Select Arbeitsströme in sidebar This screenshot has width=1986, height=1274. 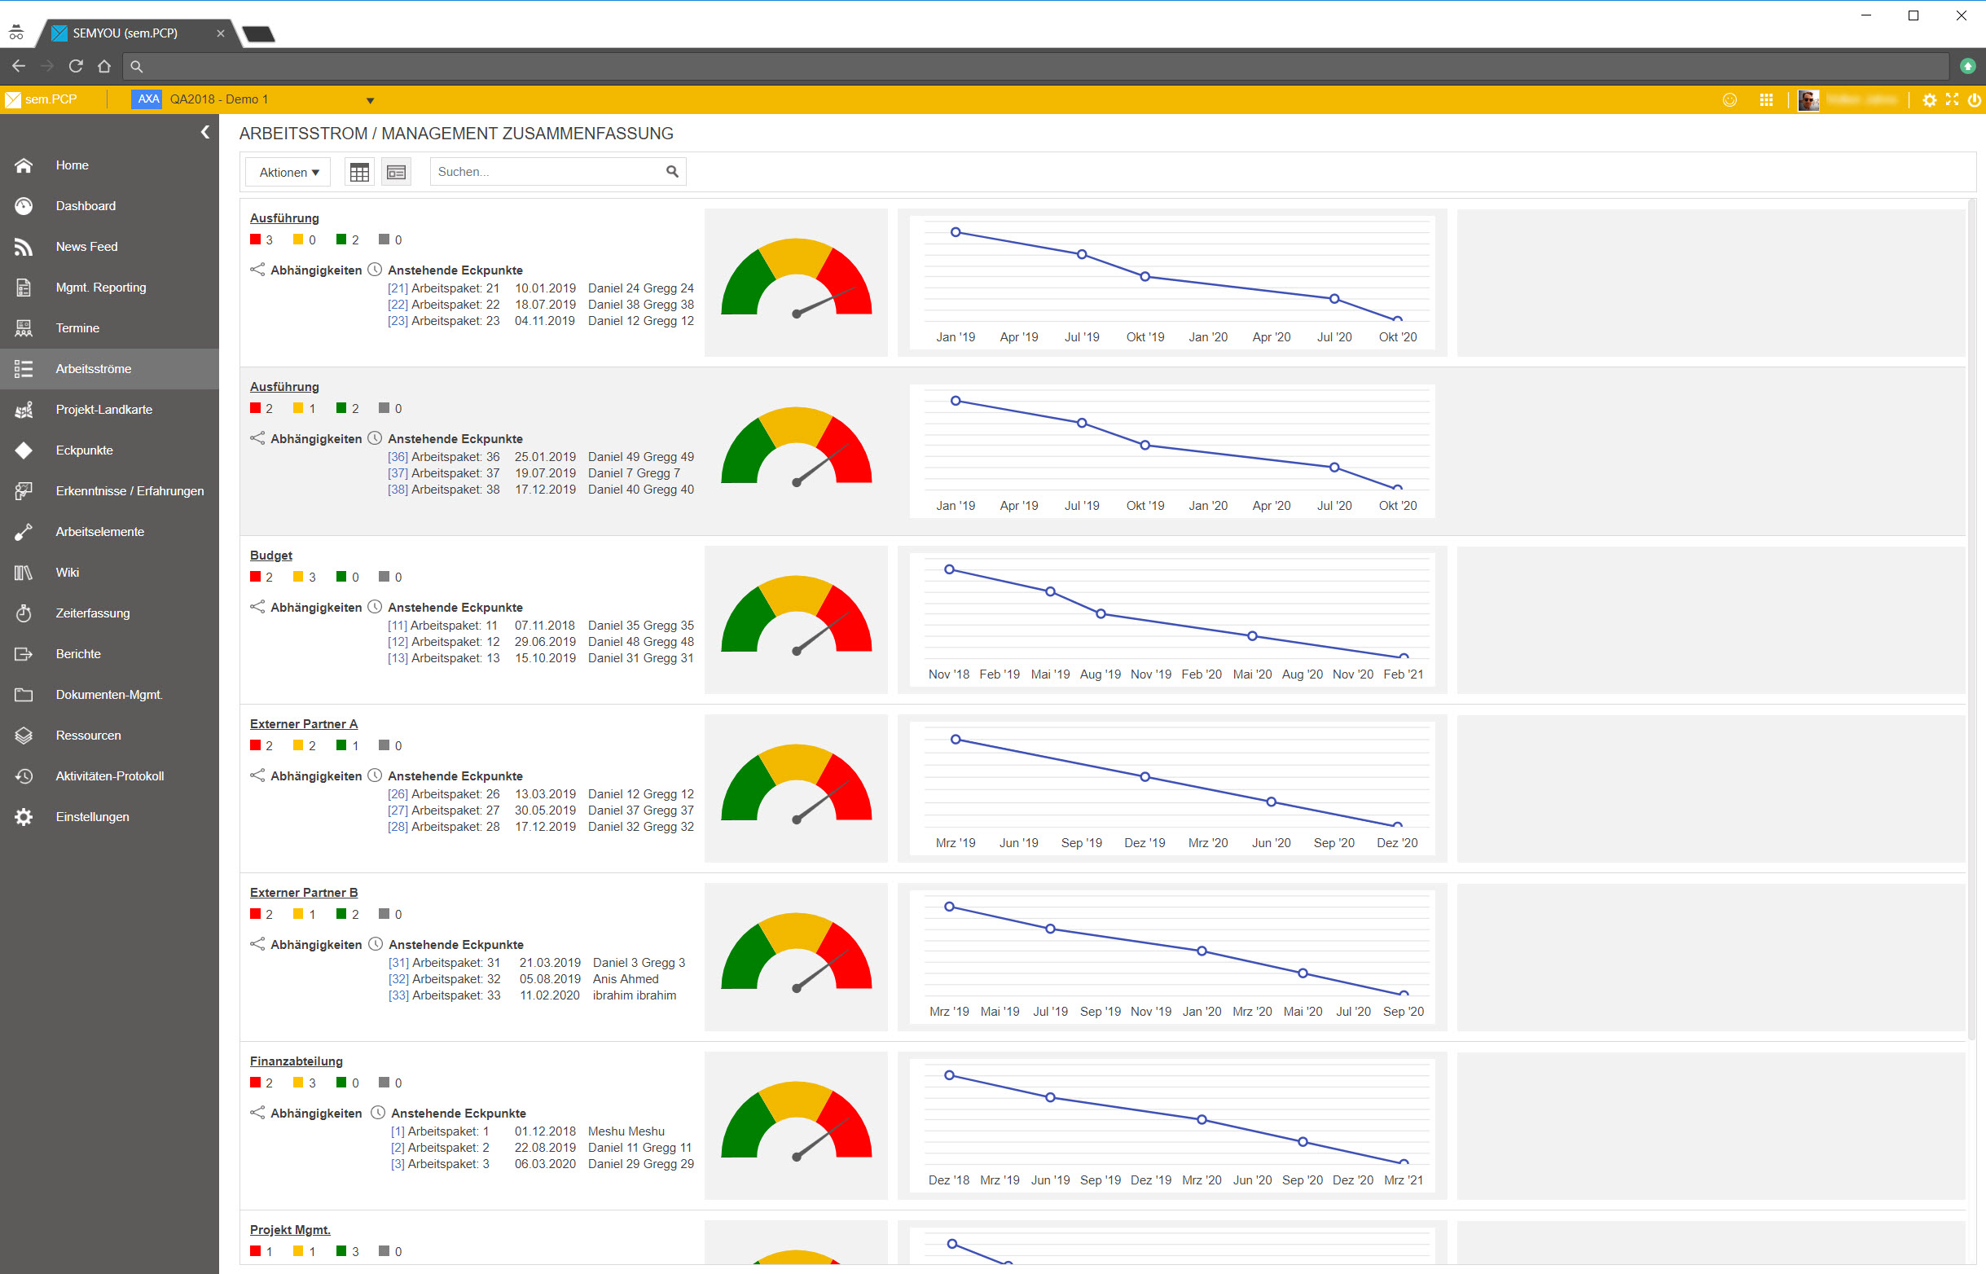[109, 369]
